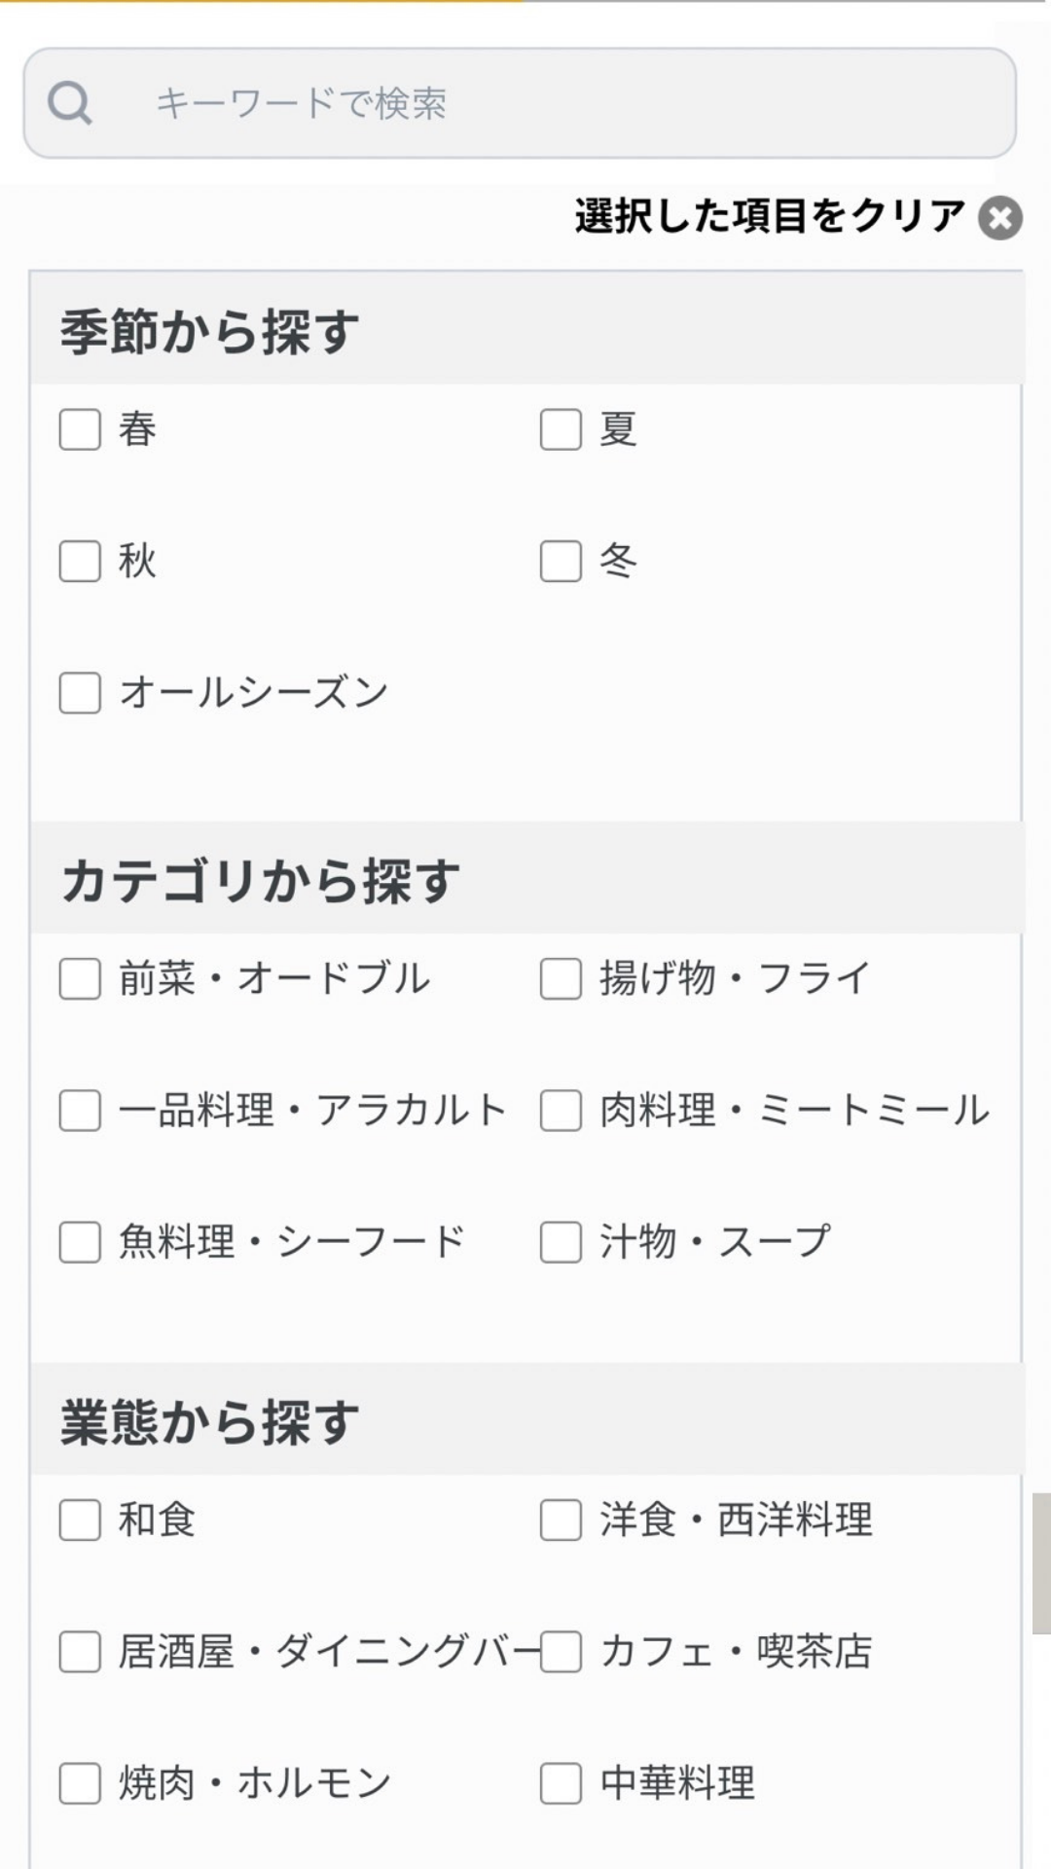The image size is (1051, 1869).
Task: Click the magnifier search icon
Action: (x=70, y=103)
